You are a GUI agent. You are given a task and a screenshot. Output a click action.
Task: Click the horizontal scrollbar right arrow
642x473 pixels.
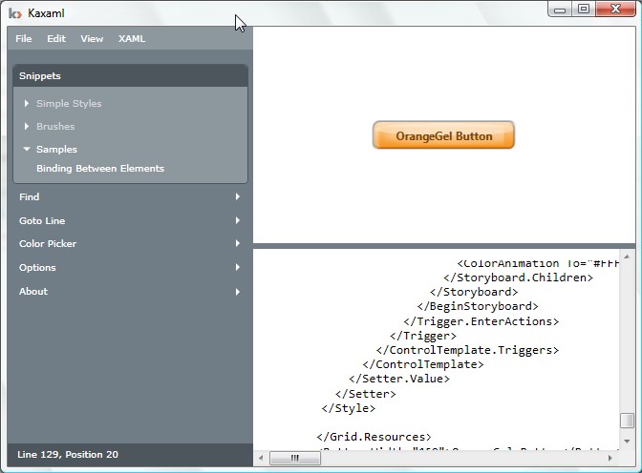(x=610, y=459)
